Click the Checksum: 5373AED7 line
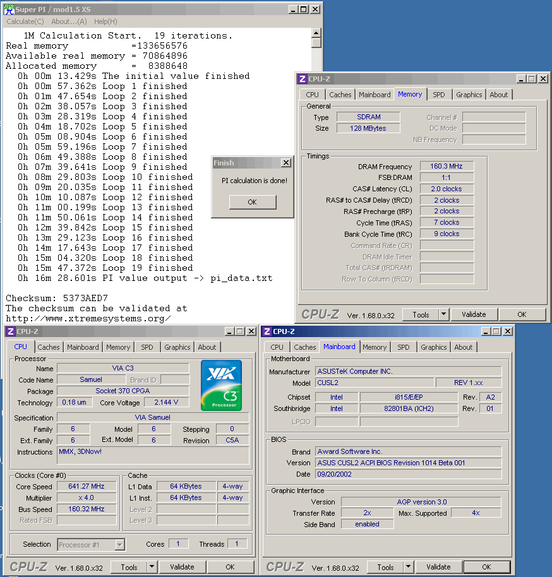Viewport: 552px width, 577px height. point(57,298)
